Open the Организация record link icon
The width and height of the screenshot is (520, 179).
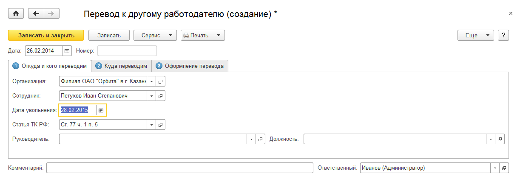(x=160, y=81)
